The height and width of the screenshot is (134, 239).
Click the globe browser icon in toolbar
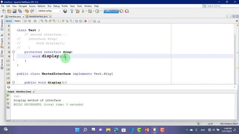65,11
